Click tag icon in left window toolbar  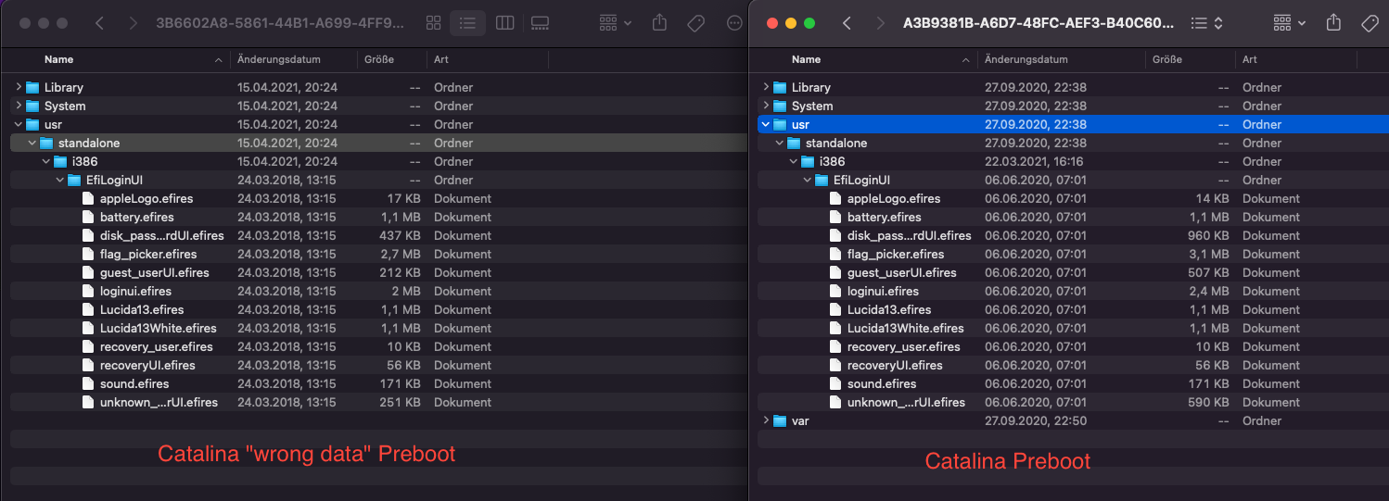tap(696, 23)
